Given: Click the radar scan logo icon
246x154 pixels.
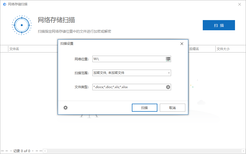Looking at the screenshot, I should click(x=22, y=25).
